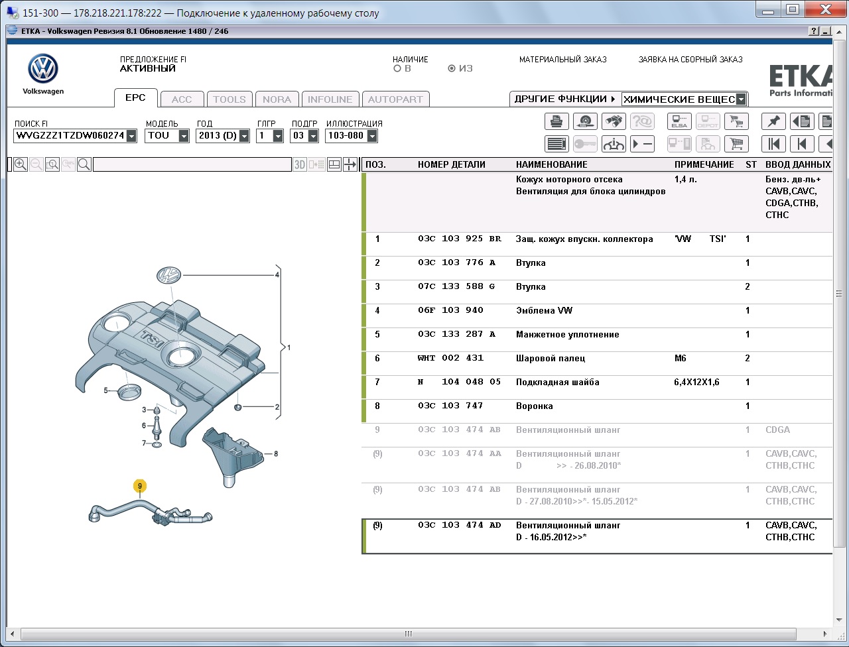Open the МОДЕЛЬ dropdown showing TOU

183,136
